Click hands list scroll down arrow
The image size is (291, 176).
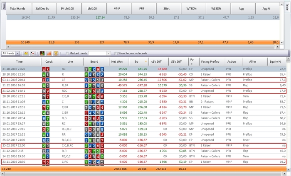[x=289, y=169]
